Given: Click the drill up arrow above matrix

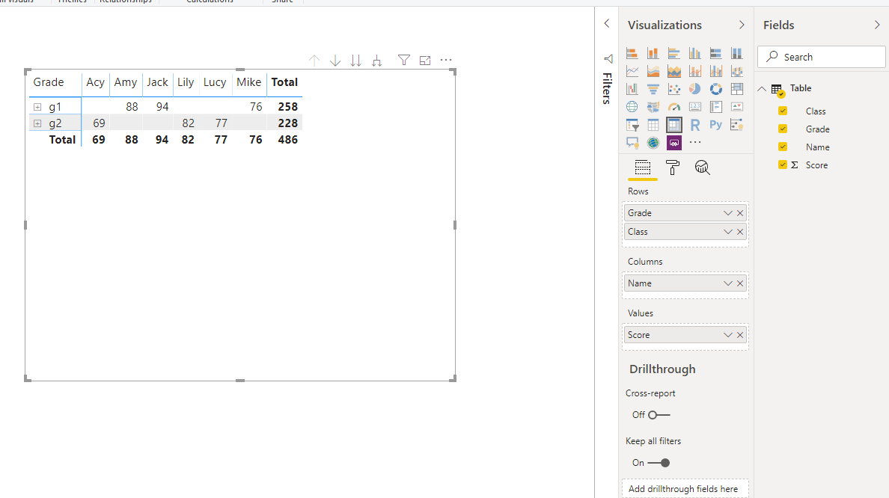Looking at the screenshot, I should (x=314, y=60).
